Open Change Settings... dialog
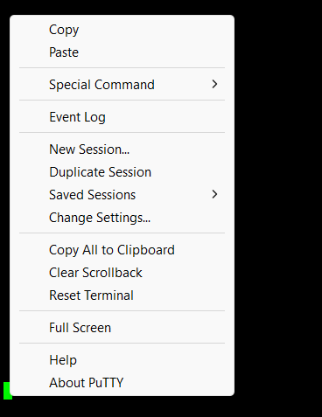 pos(122,218)
